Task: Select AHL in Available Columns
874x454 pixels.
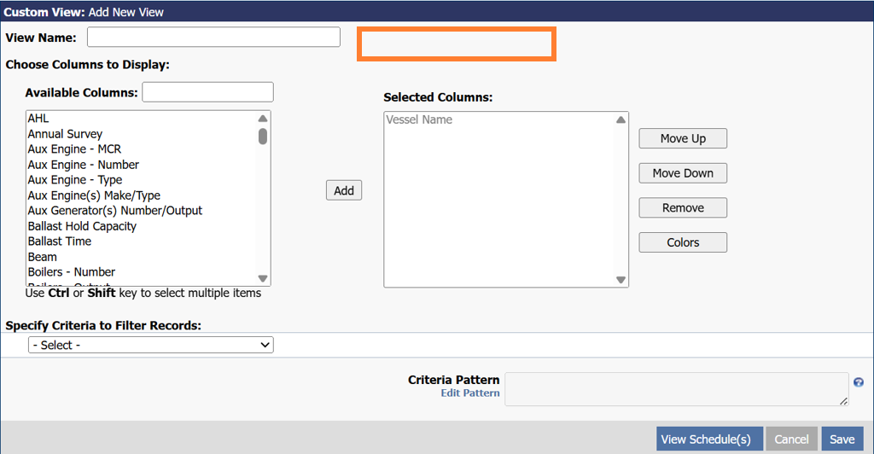Action: tap(38, 119)
